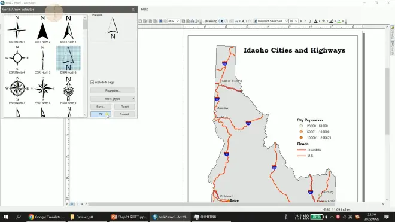This screenshot has width=395, height=222.
Task: Activate the Select Elements pointer tool
Action: coord(221,21)
